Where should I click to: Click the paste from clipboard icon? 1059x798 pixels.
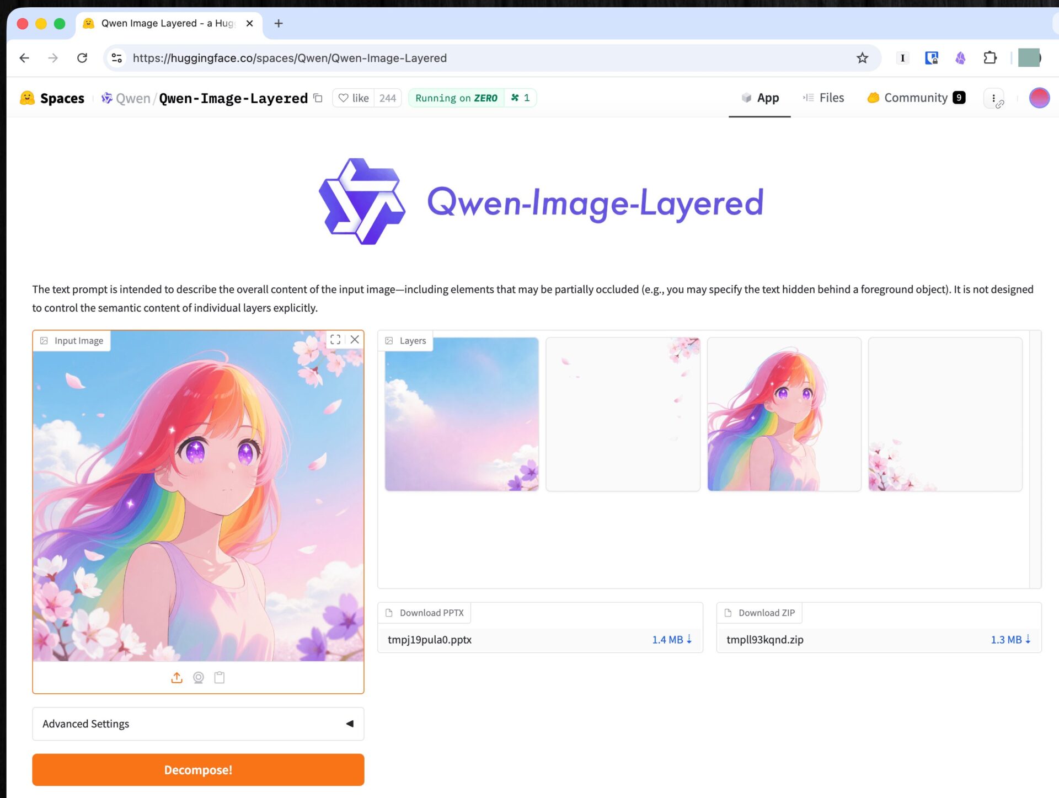[220, 678]
